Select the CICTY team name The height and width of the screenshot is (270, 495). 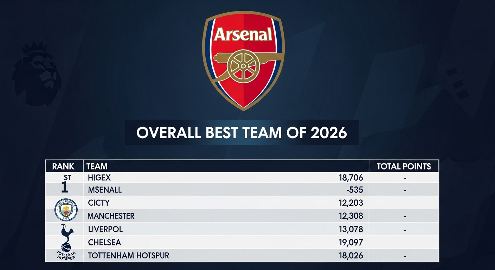click(98, 203)
